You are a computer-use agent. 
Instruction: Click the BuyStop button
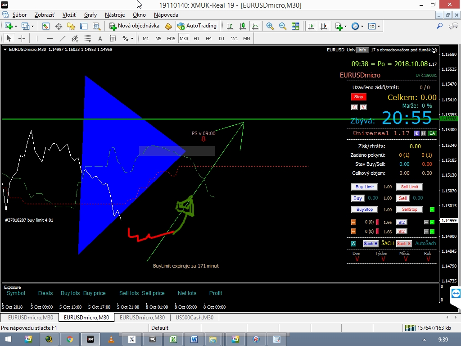pos(365,209)
